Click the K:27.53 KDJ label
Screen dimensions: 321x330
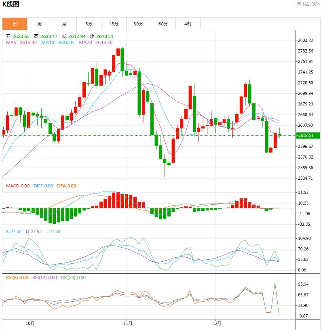14,231
